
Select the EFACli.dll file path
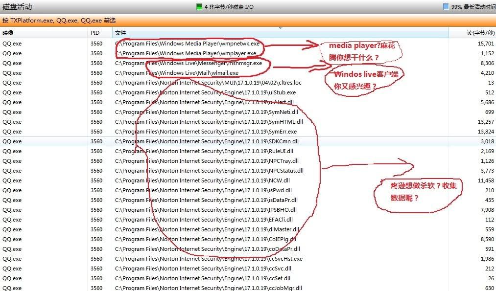204,220
